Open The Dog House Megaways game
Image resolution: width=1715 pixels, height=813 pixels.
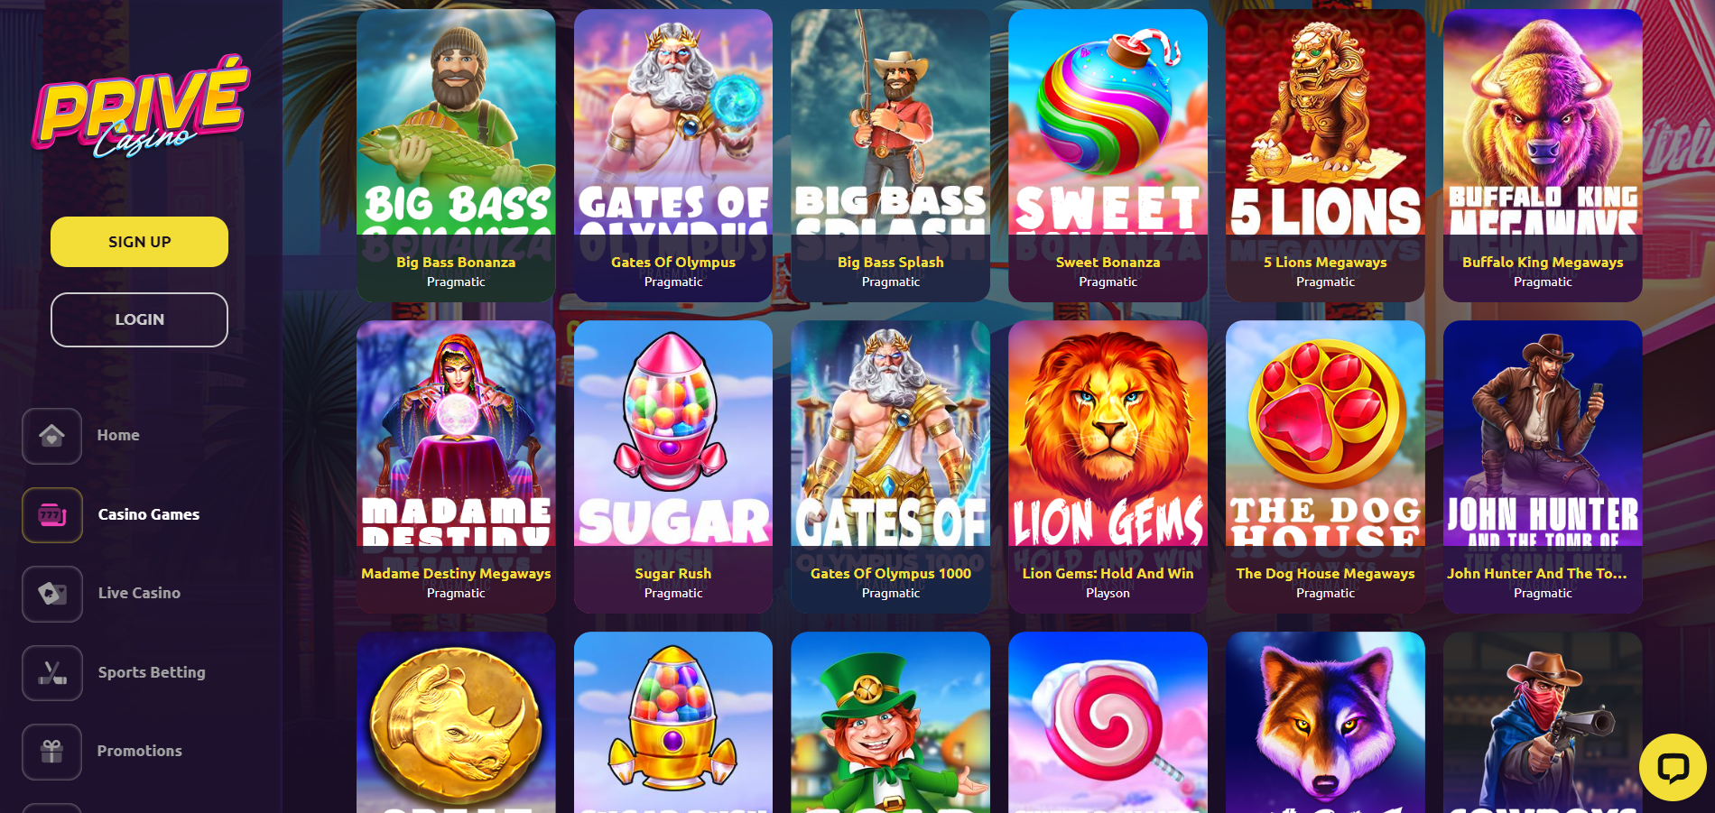(x=1325, y=467)
